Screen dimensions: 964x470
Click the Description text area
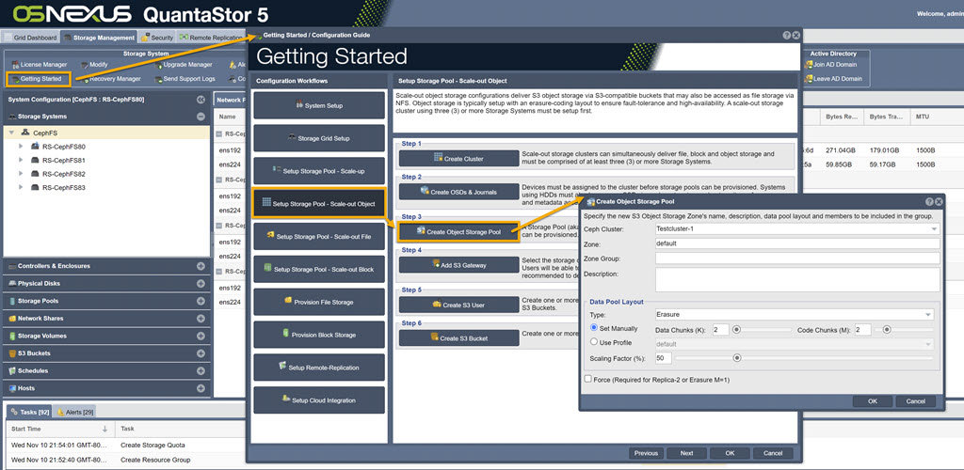tap(797, 280)
